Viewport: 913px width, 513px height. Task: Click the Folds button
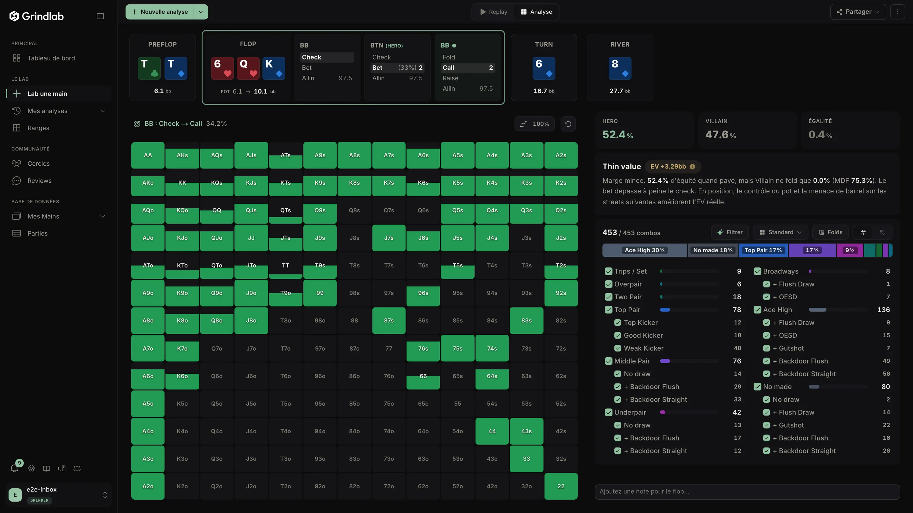coord(831,232)
